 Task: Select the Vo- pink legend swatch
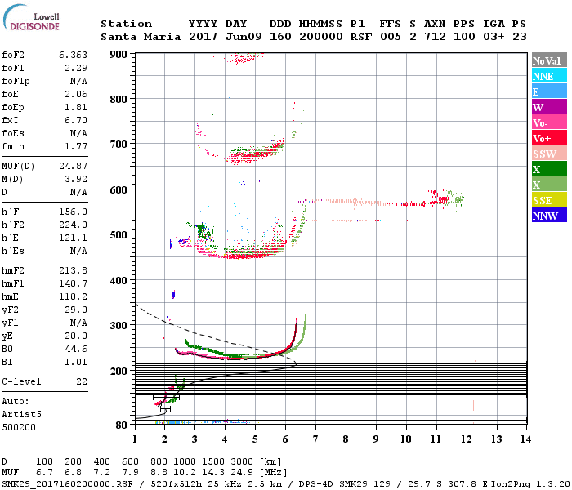[549, 122]
